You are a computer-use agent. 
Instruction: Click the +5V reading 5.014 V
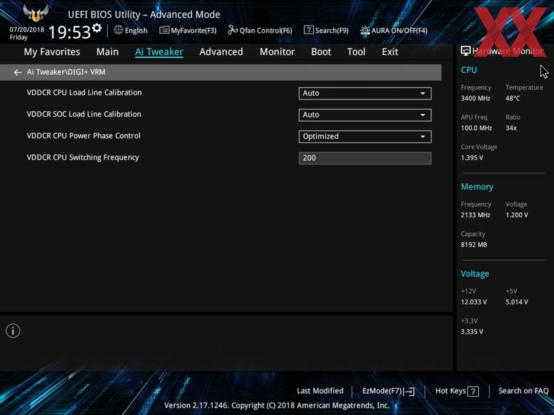tap(517, 302)
